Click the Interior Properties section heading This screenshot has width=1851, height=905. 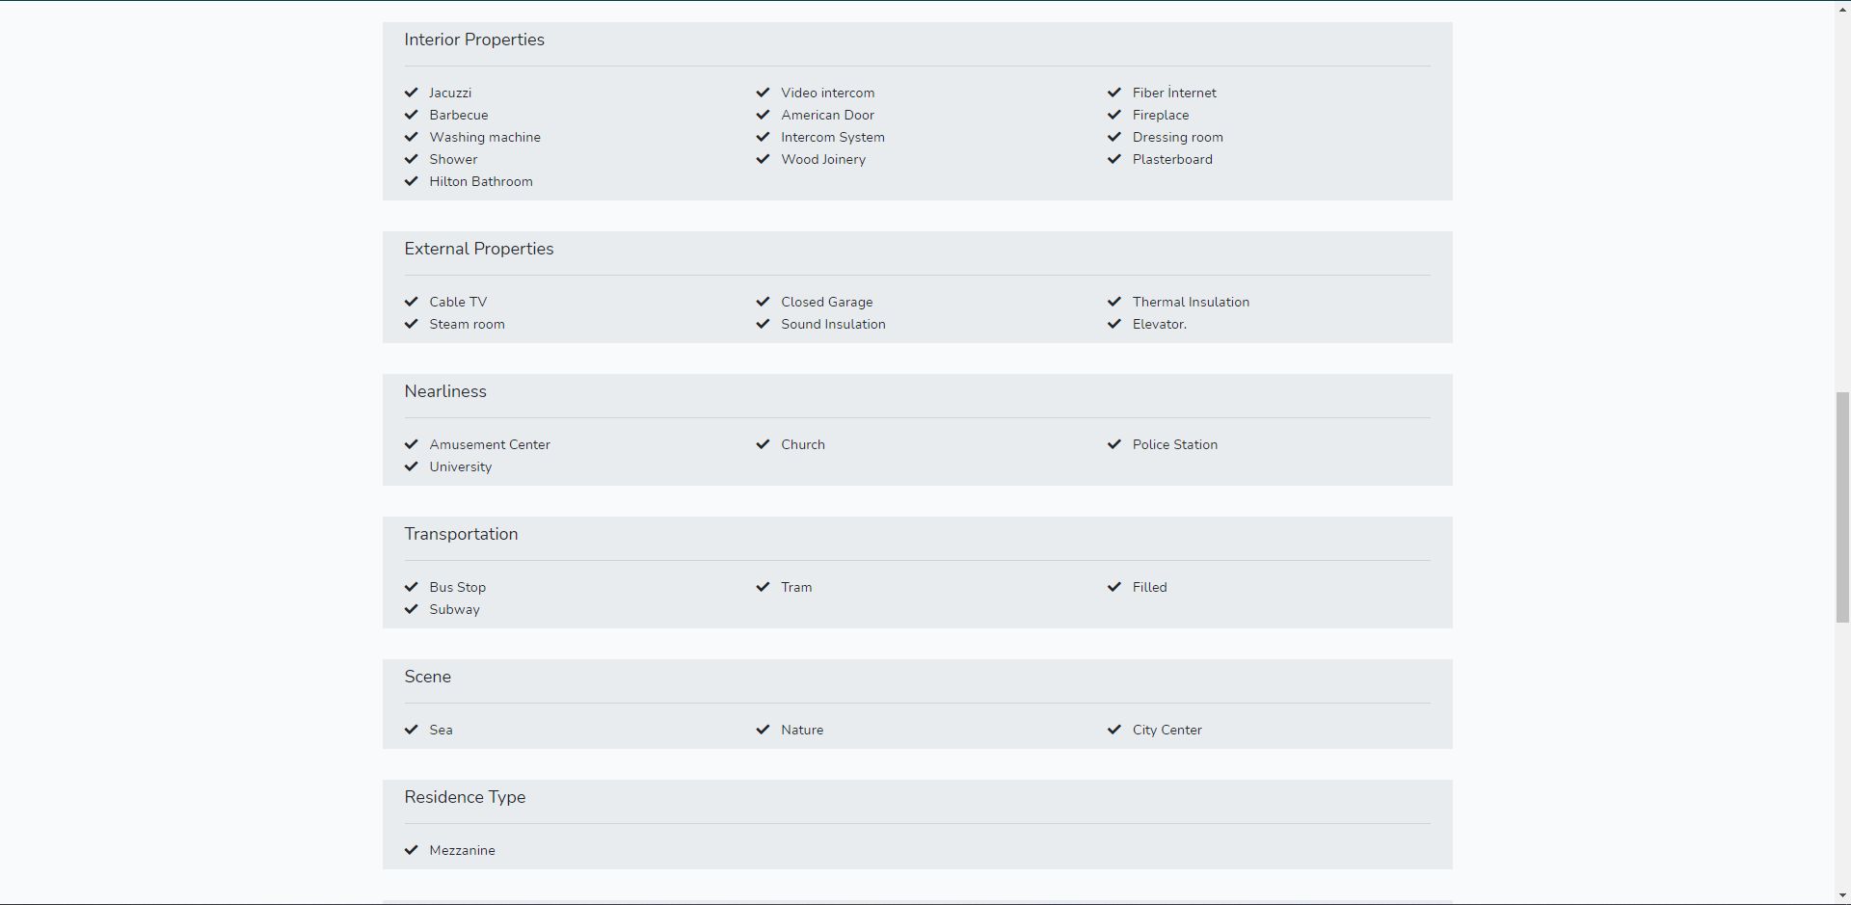(474, 40)
